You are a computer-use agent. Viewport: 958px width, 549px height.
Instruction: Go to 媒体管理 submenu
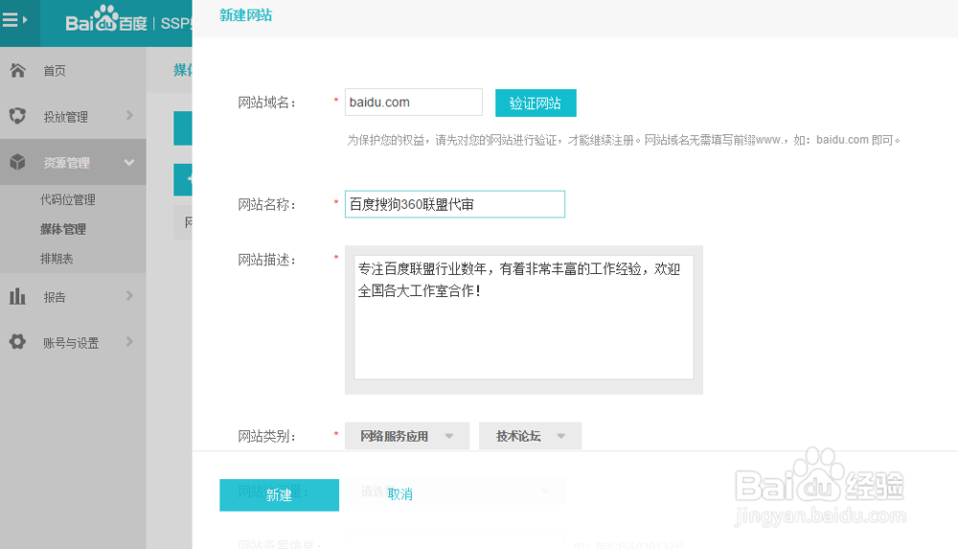63,229
